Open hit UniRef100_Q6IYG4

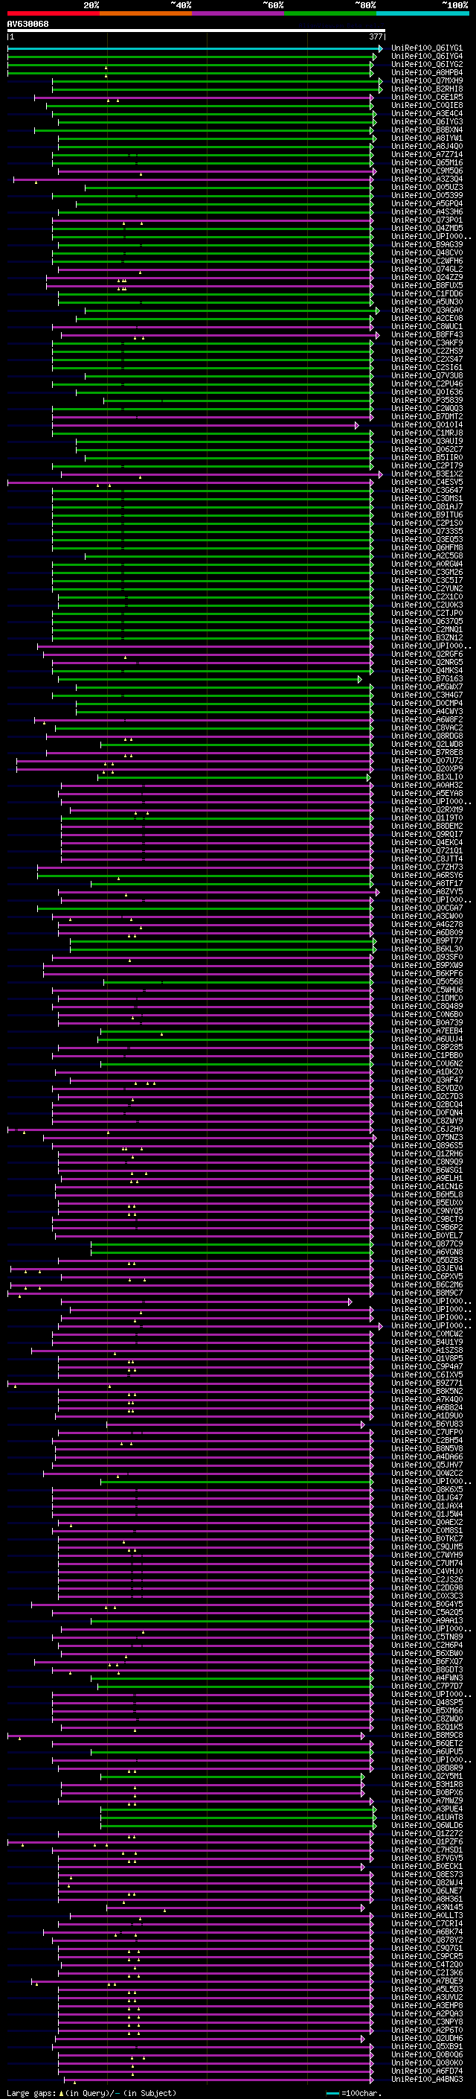(x=427, y=57)
